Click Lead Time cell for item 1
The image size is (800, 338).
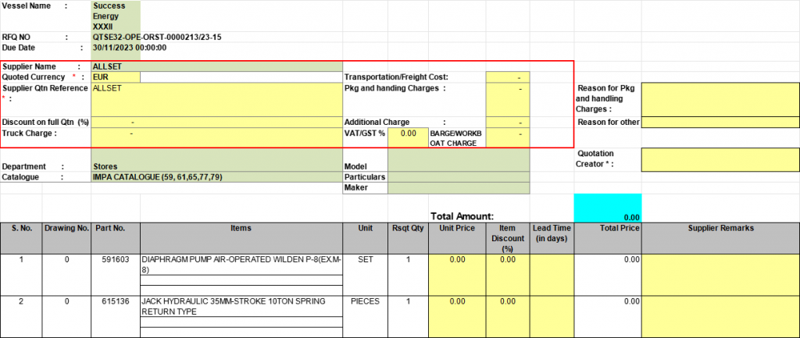(x=552, y=273)
